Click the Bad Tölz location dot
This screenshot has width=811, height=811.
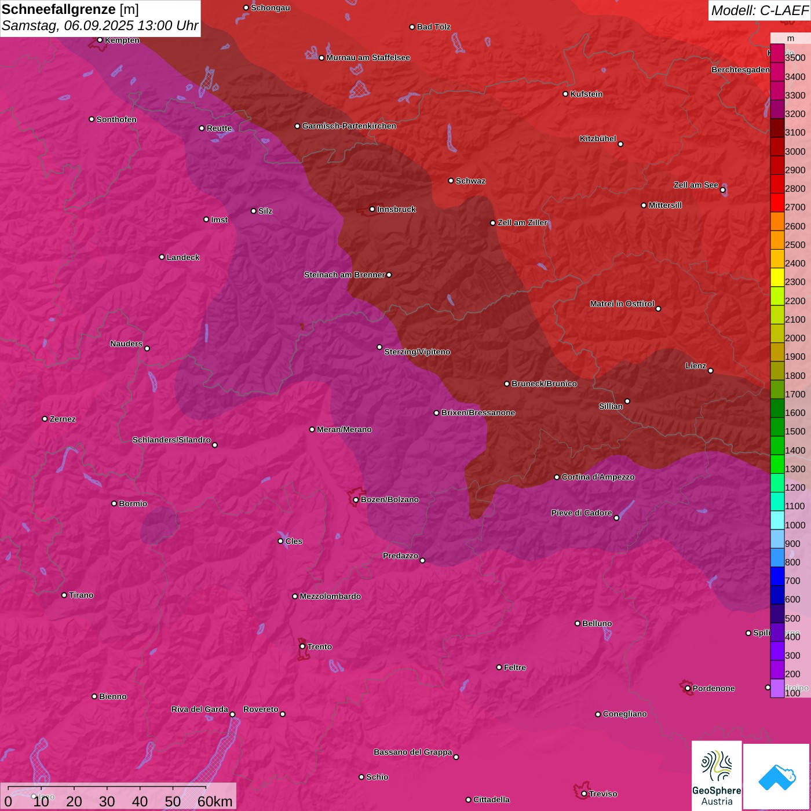412,27
